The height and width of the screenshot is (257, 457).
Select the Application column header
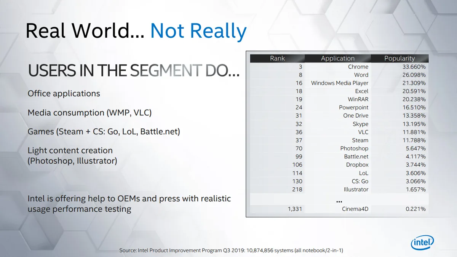click(337, 58)
